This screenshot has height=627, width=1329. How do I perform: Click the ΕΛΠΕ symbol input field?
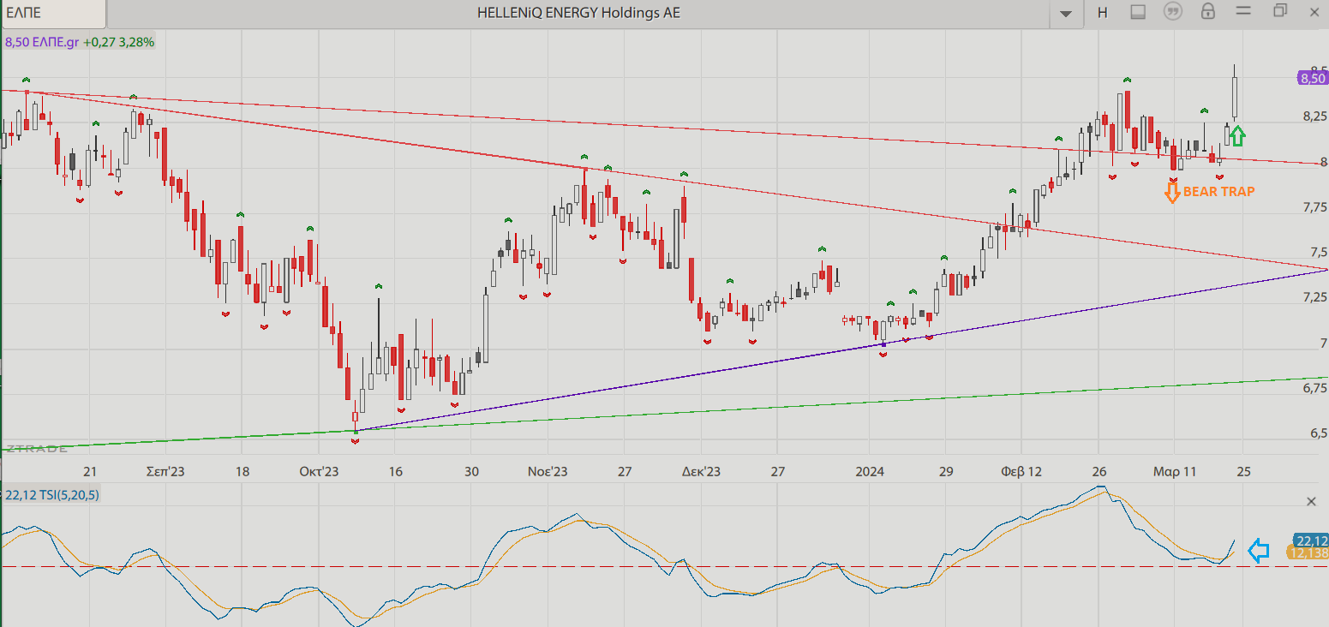tap(53, 13)
